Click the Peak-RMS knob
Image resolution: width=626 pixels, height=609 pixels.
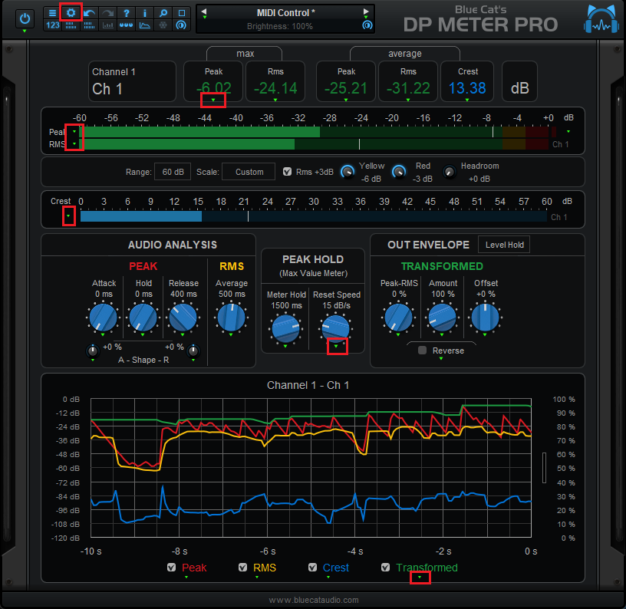coord(398,318)
